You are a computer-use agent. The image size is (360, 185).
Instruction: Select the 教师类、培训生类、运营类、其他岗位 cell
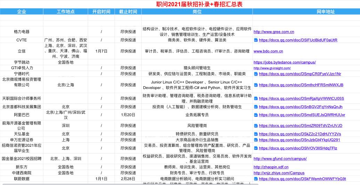197,167
